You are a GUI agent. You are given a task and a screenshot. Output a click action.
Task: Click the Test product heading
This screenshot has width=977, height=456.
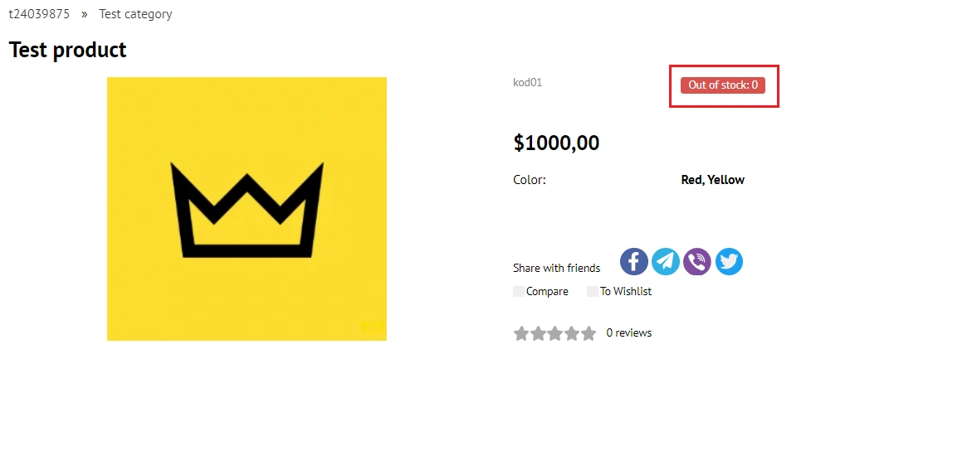click(x=68, y=50)
